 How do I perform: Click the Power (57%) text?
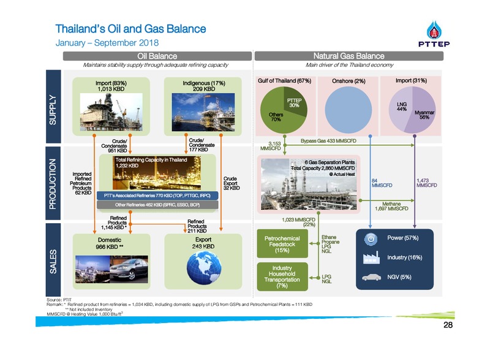[x=402, y=238]
